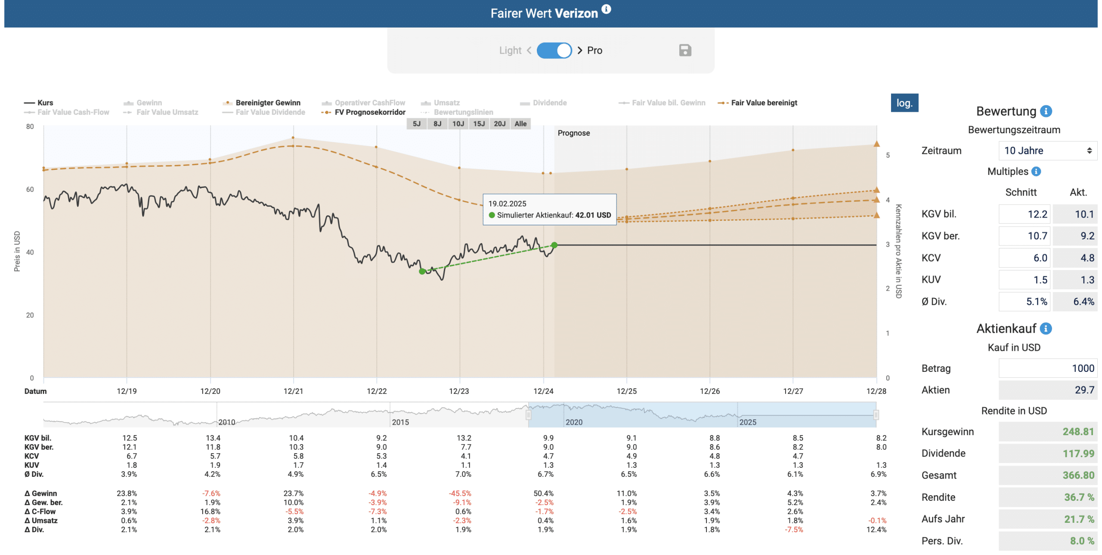Click the KCV Schnitt field
This screenshot has width=1102, height=555.
coord(1025,258)
